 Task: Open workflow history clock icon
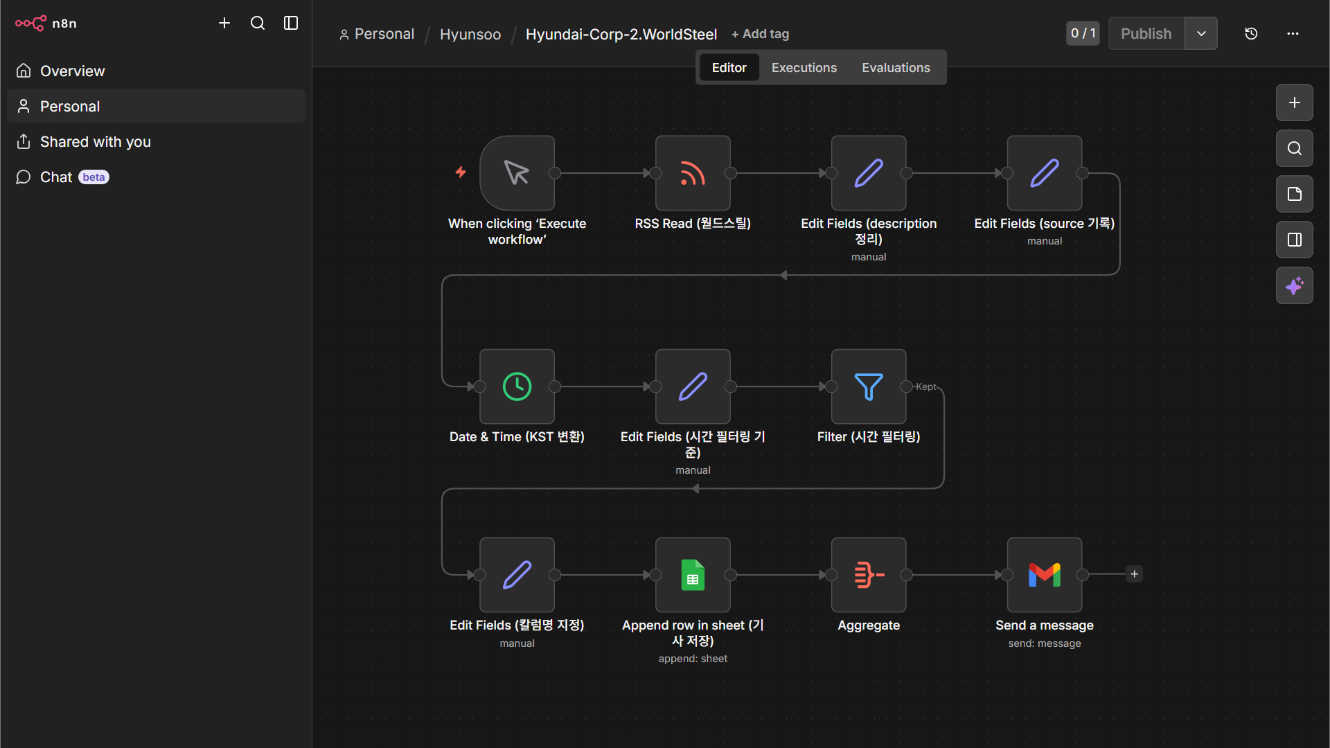pyautogui.click(x=1251, y=33)
